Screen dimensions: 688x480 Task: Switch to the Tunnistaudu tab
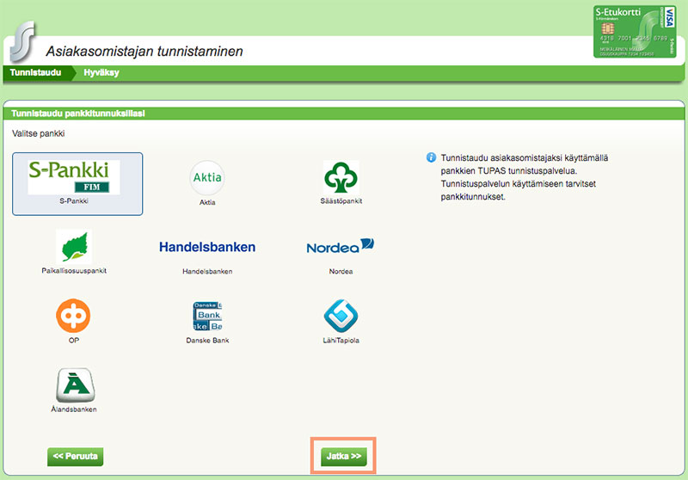click(35, 73)
